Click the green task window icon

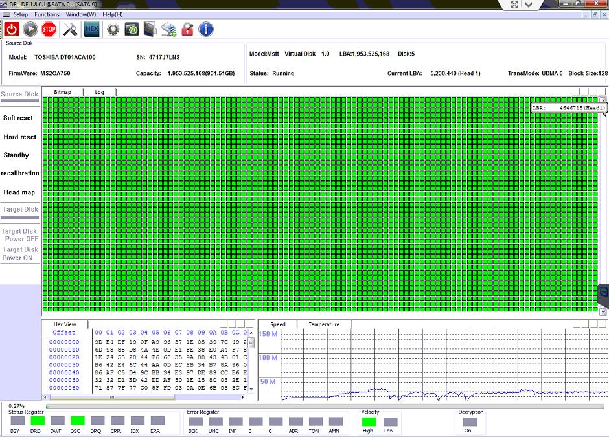click(132, 29)
